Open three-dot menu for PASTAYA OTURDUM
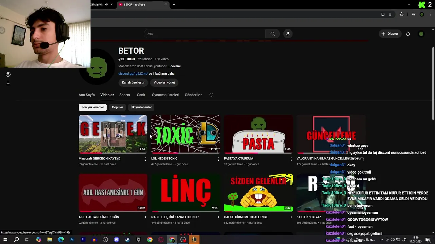Image resolution: width=435 pixels, height=244 pixels. 291,159
